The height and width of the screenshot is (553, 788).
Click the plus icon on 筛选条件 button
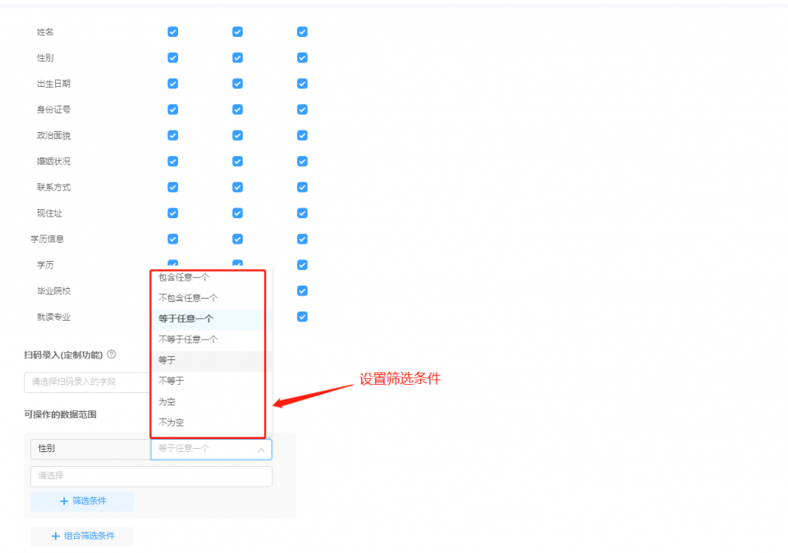pyautogui.click(x=62, y=501)
